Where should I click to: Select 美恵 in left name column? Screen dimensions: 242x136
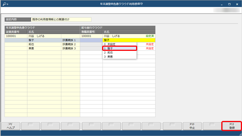44,49
